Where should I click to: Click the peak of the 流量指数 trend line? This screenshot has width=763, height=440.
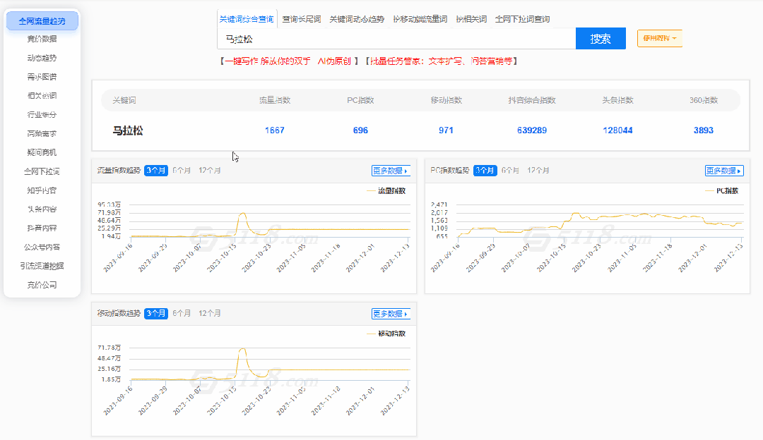click(x=242, y=213)
